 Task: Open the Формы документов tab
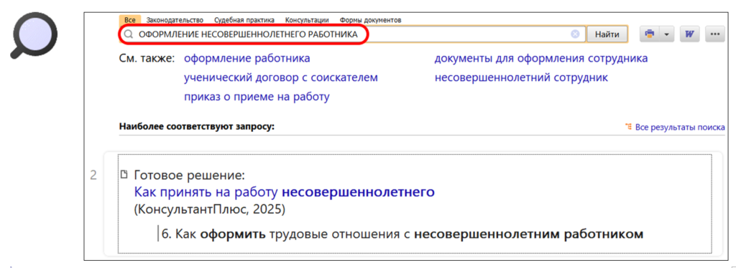click(370, 20)
